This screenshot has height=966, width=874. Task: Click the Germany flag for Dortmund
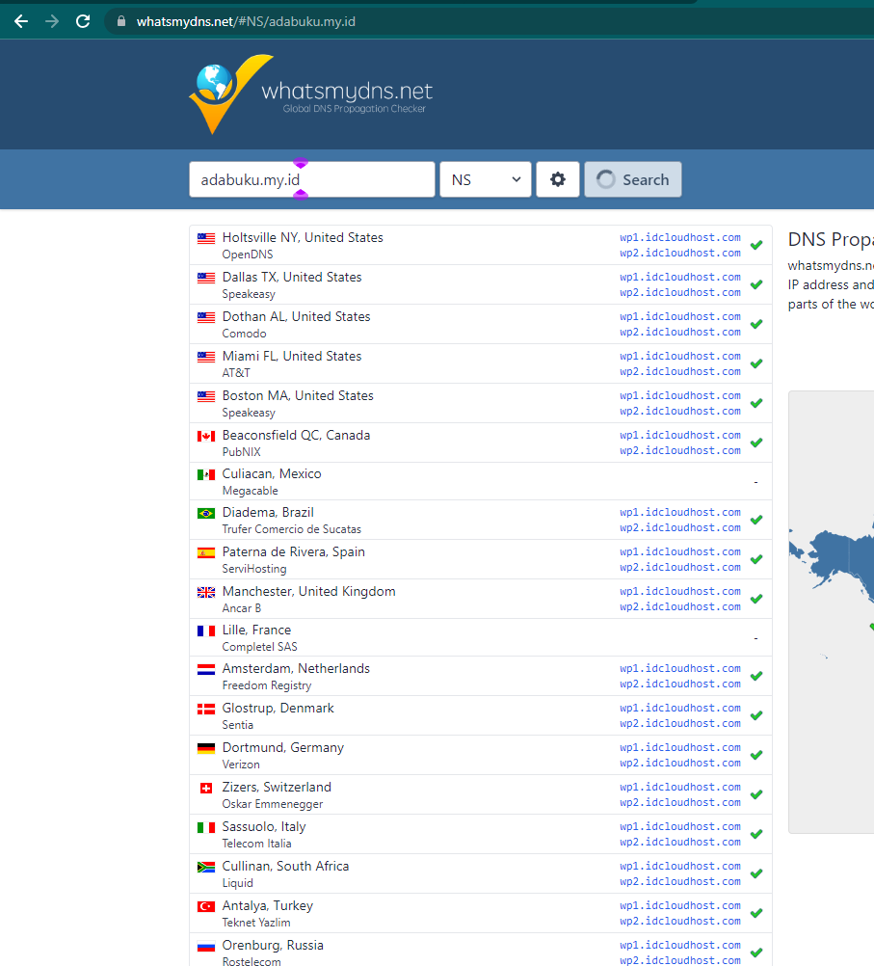tap(205, 748)
